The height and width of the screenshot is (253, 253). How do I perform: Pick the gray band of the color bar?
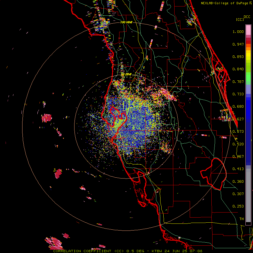(x=248, y=195)
